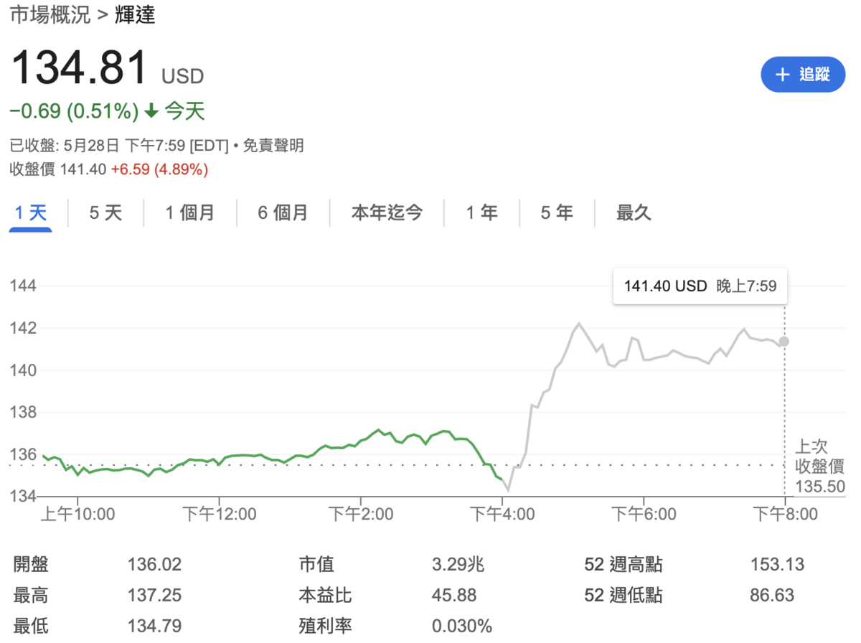This screenshot has height=643, width=861.
Task: Click the gray endpoint dot on the chart
Action: 783,342
